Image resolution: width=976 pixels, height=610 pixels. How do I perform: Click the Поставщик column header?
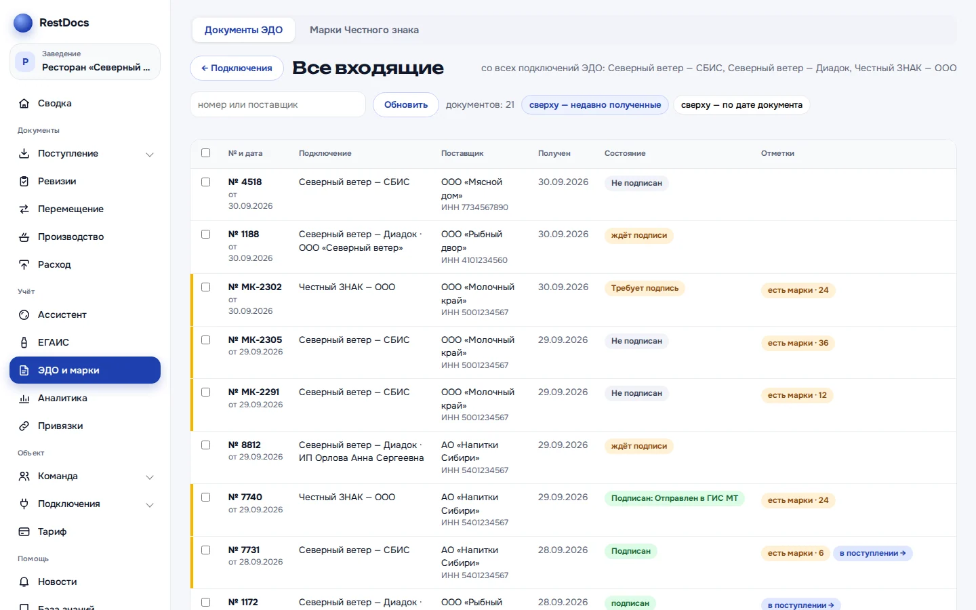[x=462, y=154]
